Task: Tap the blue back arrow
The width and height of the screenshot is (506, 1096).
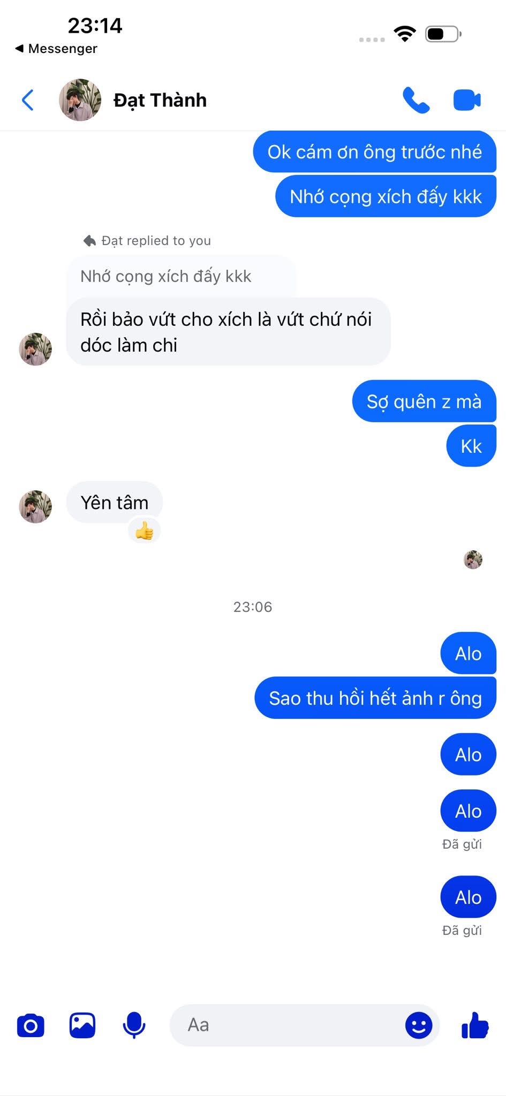Action: point(28,100)
